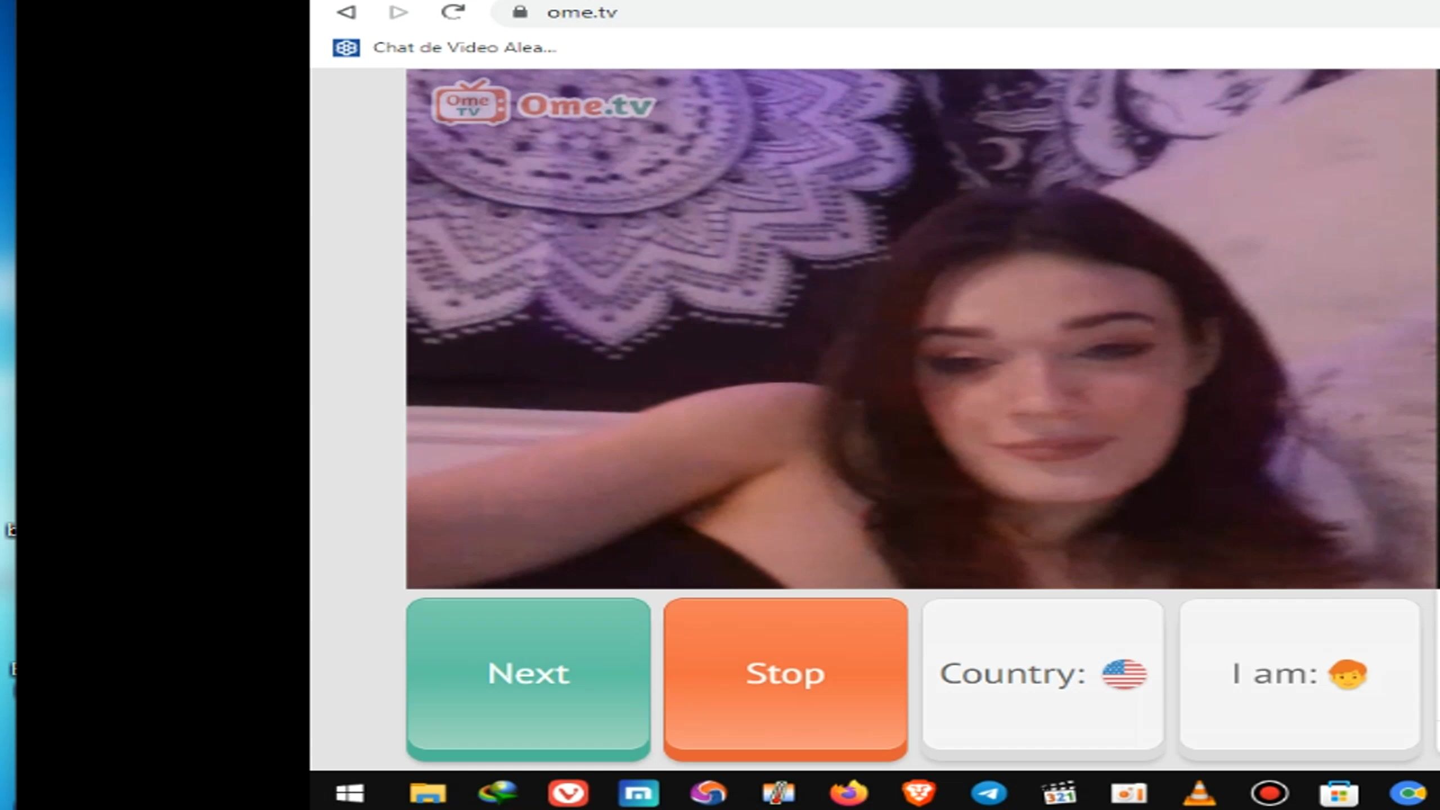Viewport: 1440px width, 810px height.
Task: Click the browser back arrow
Action: [x=346, y=12]
